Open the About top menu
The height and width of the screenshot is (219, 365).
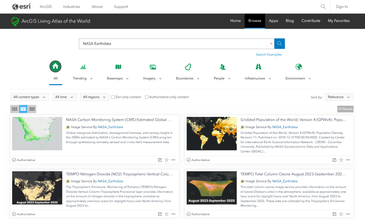tap(97, 6)
